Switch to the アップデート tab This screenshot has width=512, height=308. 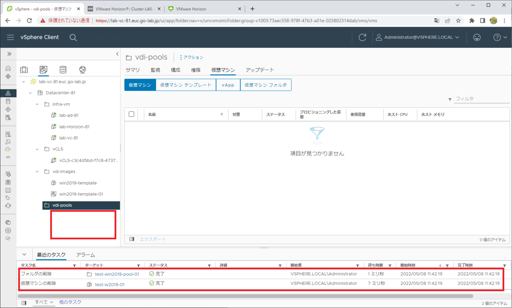[260, 70]
